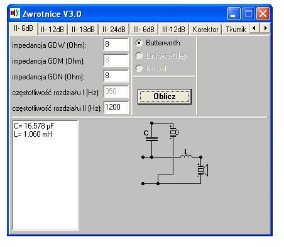Click the Oblicz calculate button
Screen dimensions: 284x247
point(165,96)
